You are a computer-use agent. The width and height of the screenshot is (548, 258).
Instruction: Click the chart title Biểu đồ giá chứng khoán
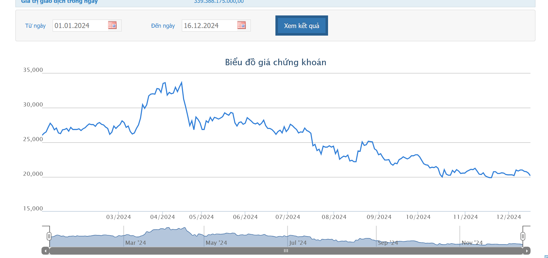275,62
